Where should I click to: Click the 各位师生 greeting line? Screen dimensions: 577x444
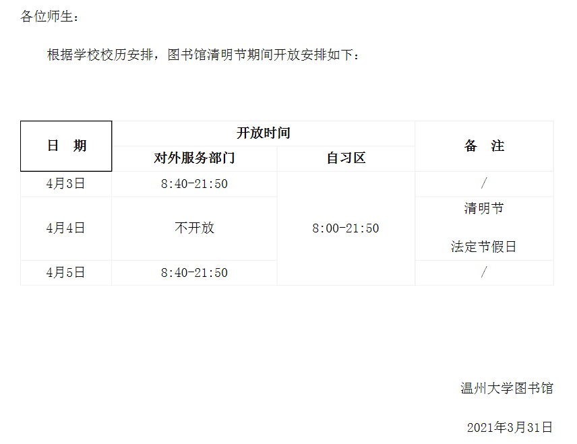coord(50,17)
